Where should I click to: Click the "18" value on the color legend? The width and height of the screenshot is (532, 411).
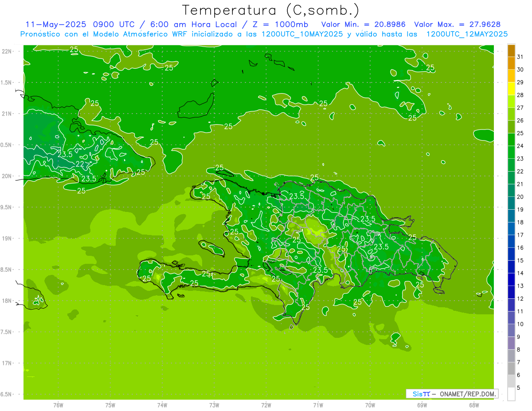(520, 222)
